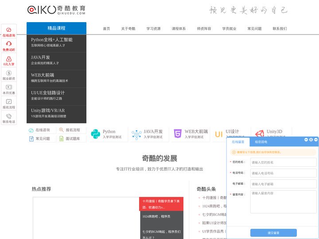The width and height of the screenshot is (319, 239).
Task: Focus the 留言内容 text area
Action: click(284, 202)
